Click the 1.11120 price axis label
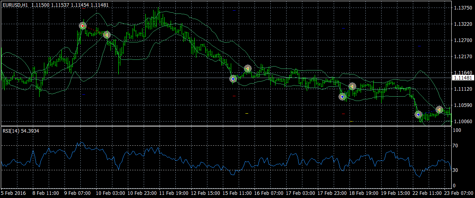Image resolution: width=475 pixels, height=198 pixels. [462, 89]
